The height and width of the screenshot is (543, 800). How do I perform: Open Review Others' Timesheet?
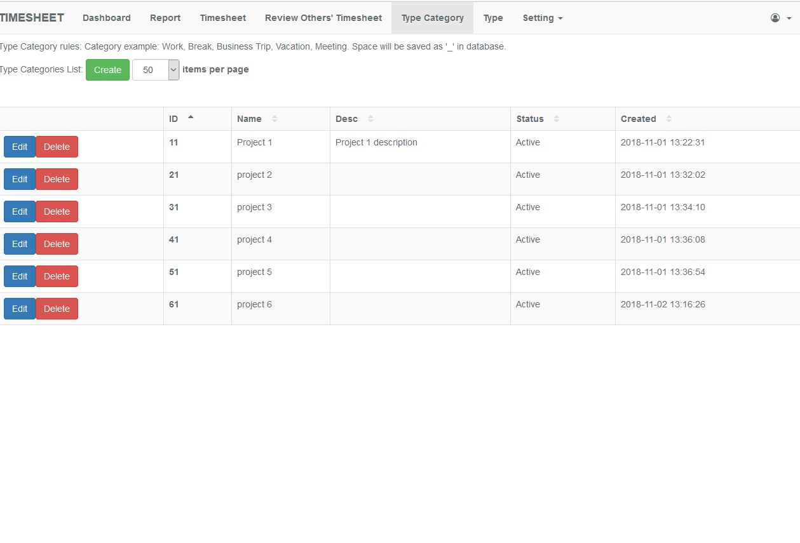(x=323, y=18)
